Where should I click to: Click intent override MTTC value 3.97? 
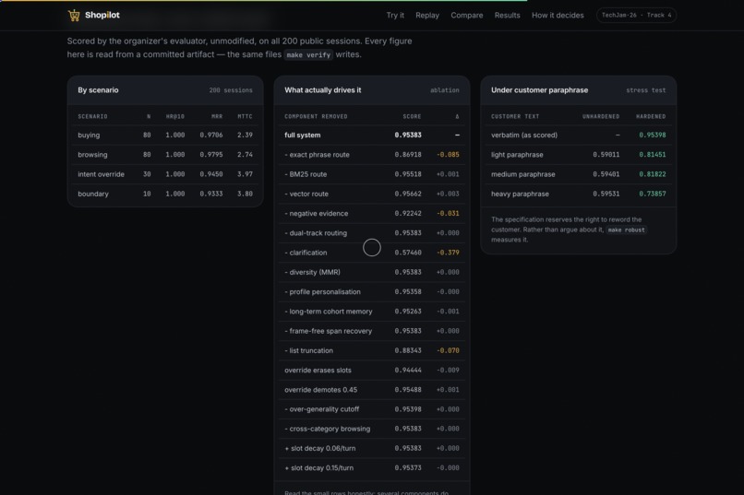pos(245,174)
